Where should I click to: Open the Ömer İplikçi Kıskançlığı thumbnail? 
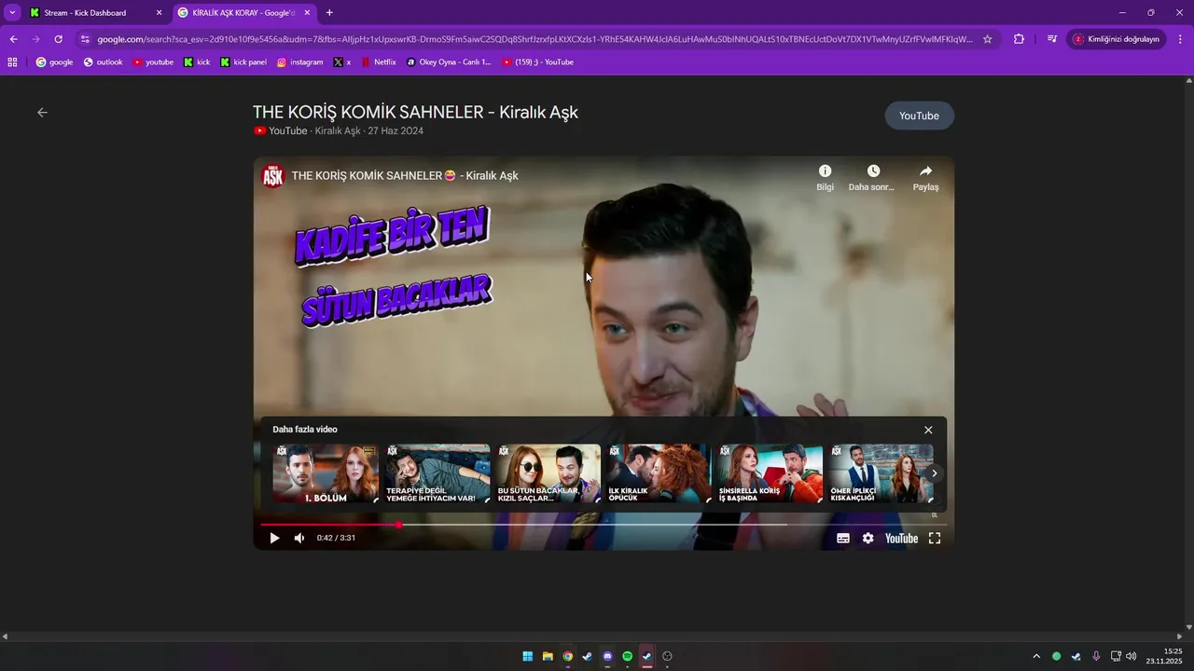pos(882,473)
